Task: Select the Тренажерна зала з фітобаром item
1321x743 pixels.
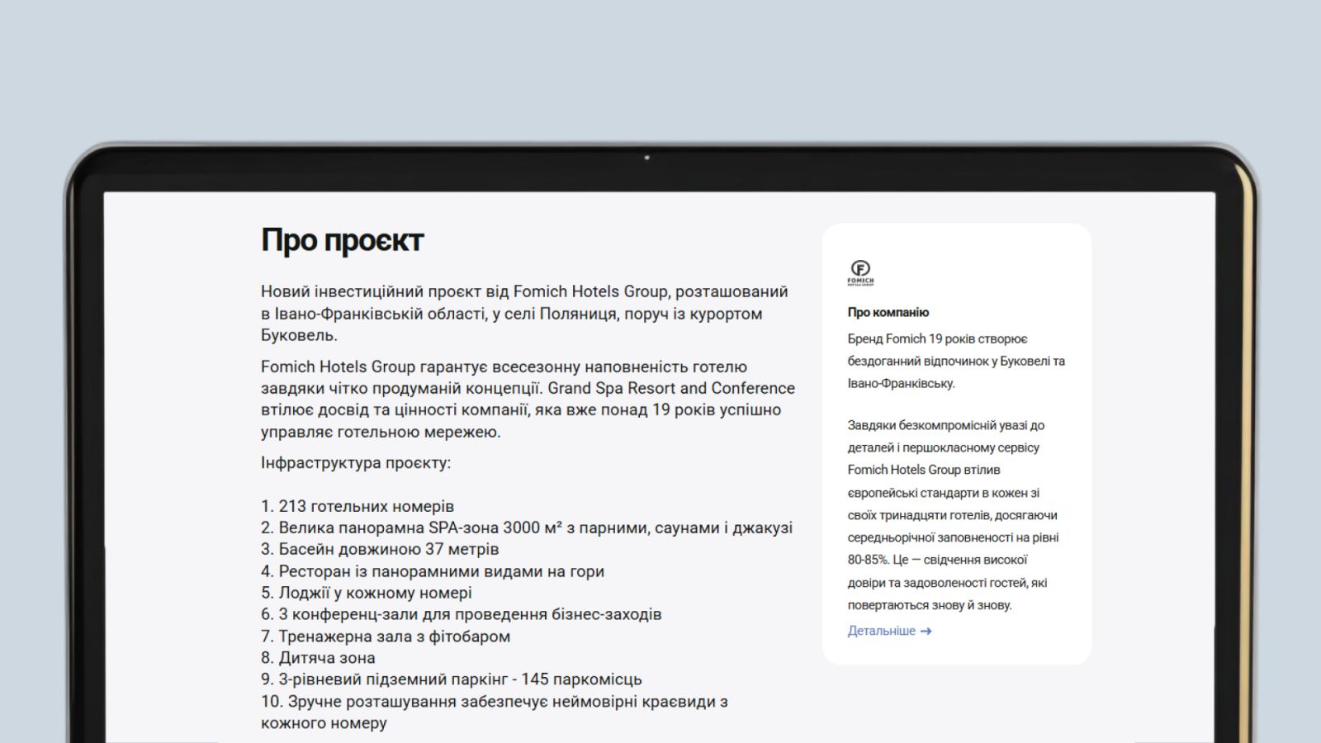Action: click(x=386, y=637)
